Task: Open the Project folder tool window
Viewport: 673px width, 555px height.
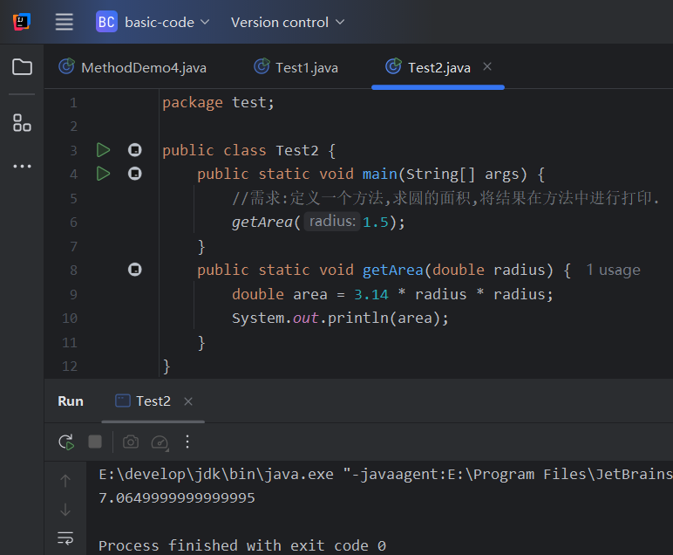Action: 22,67
